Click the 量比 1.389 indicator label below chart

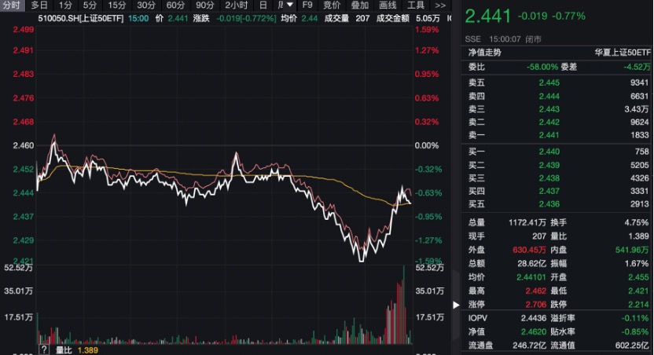(x=77, y=350)
